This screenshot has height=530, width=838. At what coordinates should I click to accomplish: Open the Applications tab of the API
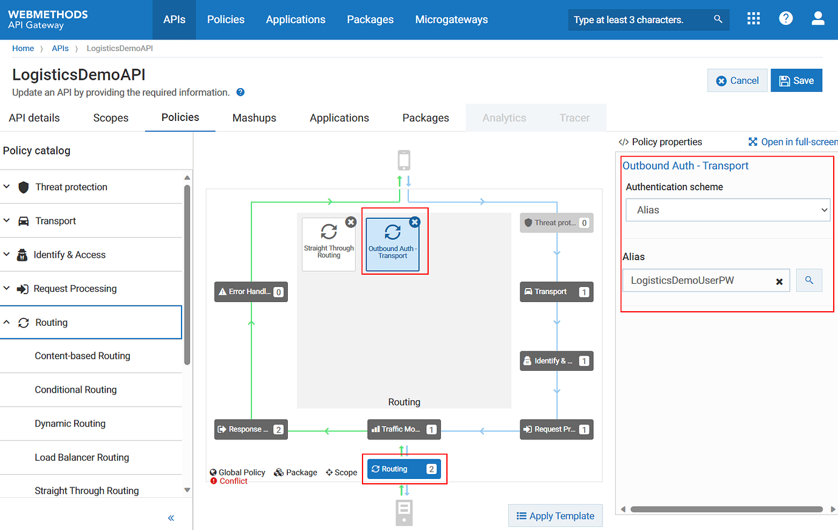click(x=339, y=118)
